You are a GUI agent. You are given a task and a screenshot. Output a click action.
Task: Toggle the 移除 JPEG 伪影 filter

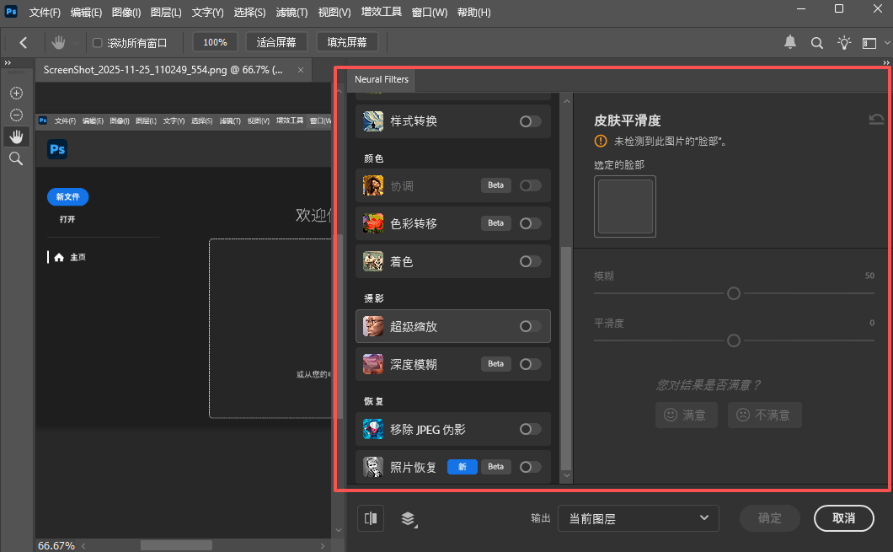click(530, 430)
